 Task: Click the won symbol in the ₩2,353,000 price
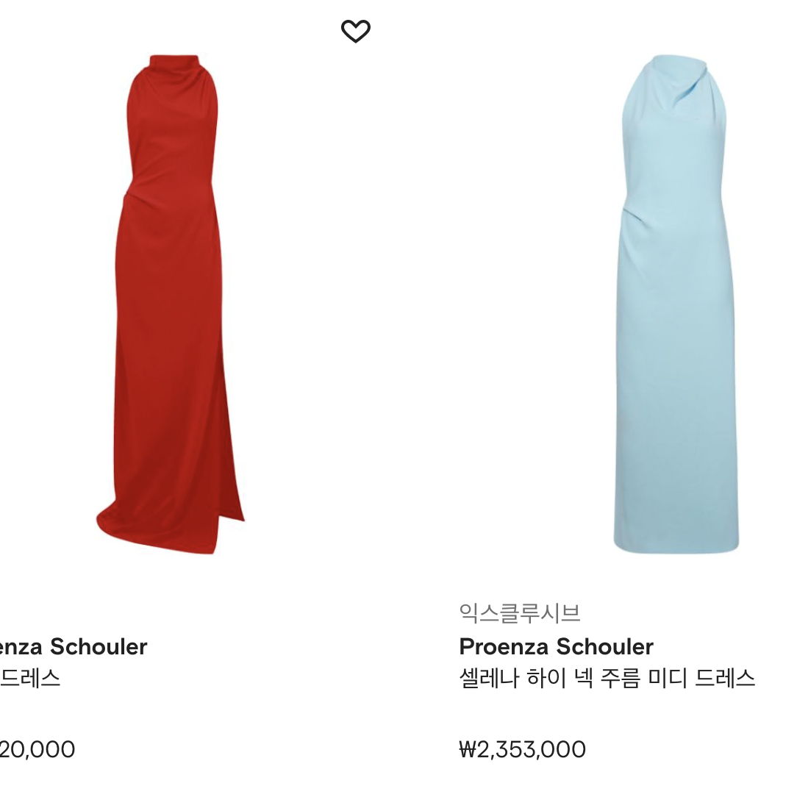point(468,749)
